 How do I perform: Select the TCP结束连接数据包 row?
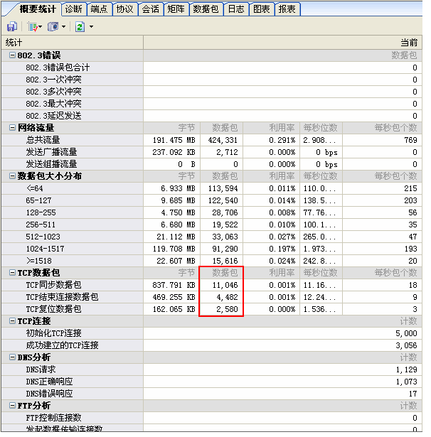[x=211, y=297]
